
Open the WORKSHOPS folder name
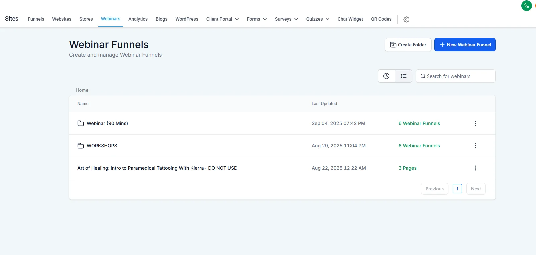coord(102,146)
